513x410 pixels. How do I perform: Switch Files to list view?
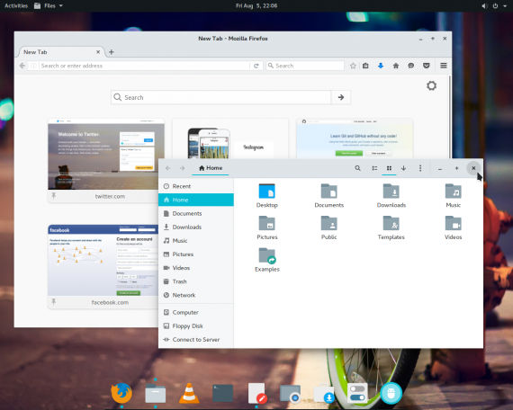click(x=374, y=168)
